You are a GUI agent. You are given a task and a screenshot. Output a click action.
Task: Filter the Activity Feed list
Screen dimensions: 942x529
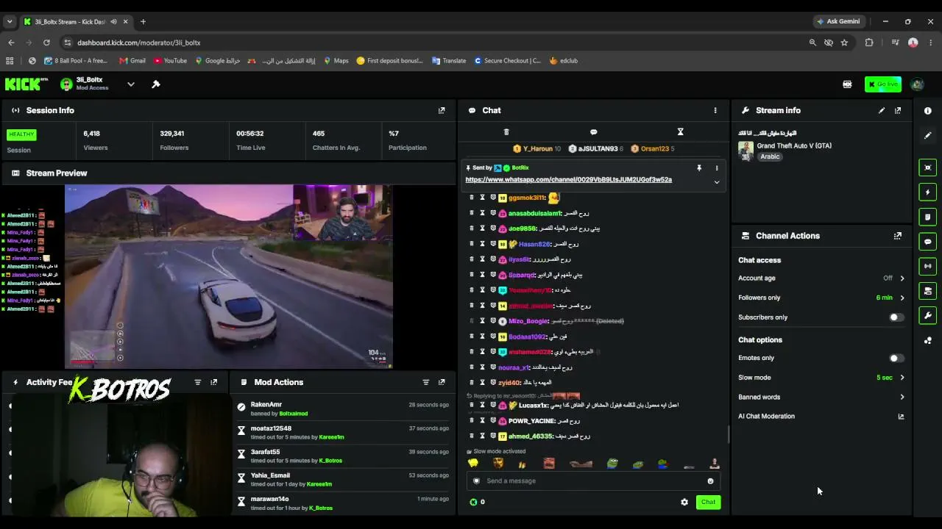(197, 382)
